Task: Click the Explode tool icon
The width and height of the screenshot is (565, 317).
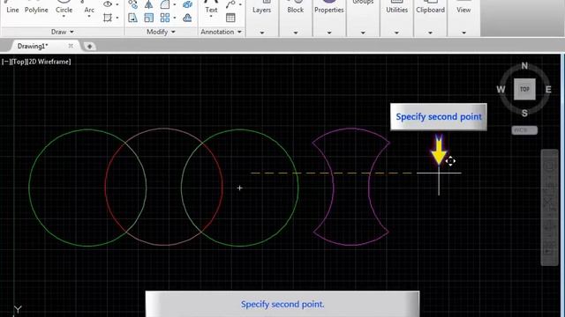Action: pos(187,4)
